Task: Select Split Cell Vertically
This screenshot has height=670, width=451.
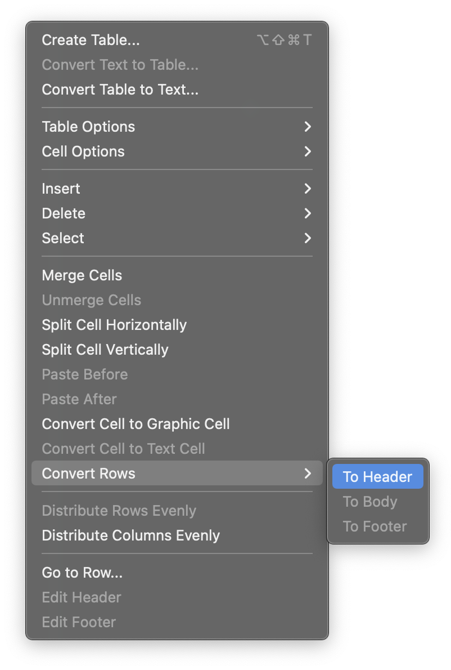Action: (105, 350)
